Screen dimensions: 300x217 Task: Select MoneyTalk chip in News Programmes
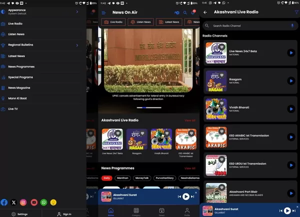(x=142, y=178)
